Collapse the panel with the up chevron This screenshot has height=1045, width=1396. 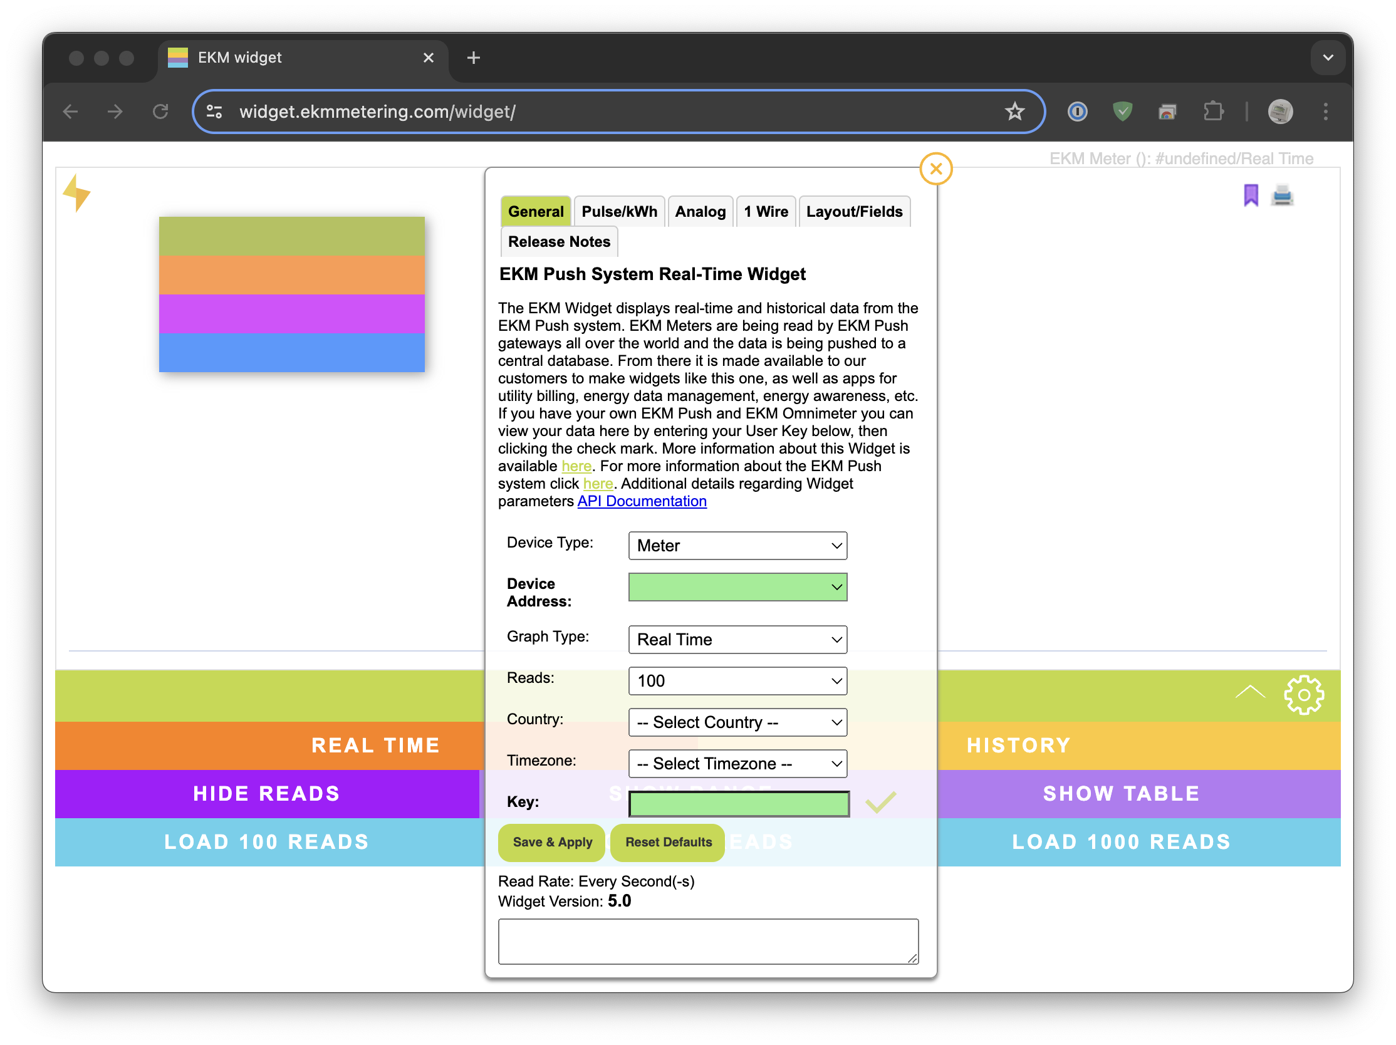[1249, 693]
